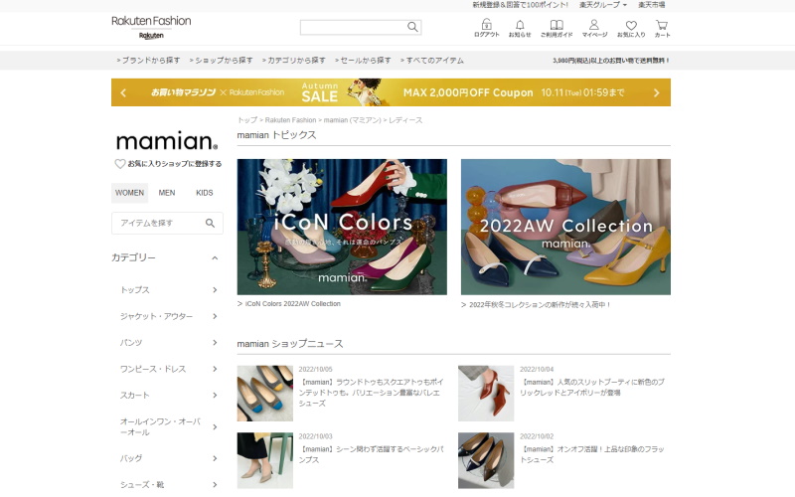795x497 pixels.
Task: Click the logout lock icon
Action: click(487, 26)
